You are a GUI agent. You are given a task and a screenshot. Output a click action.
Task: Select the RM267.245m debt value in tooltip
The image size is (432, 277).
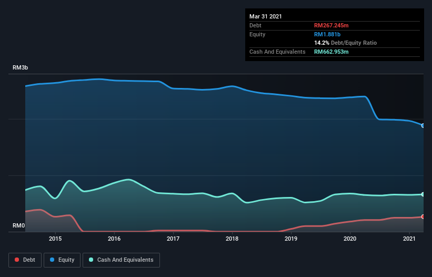[x=331, y=25]
